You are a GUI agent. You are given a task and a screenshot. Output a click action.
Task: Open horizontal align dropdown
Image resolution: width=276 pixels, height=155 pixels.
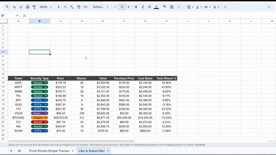[190, 7]
